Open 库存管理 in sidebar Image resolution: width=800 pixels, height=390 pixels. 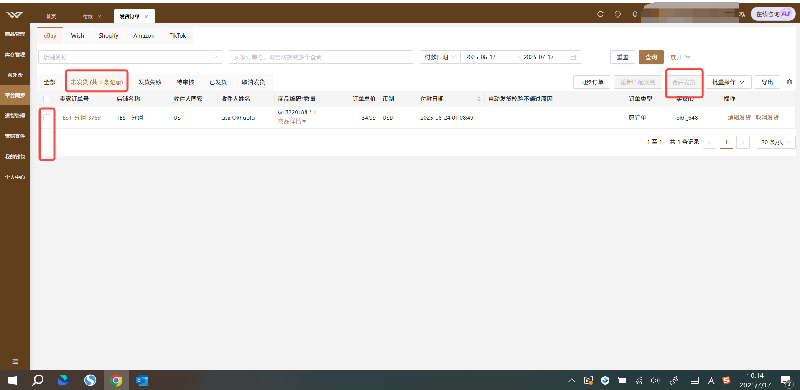point(15,55)
